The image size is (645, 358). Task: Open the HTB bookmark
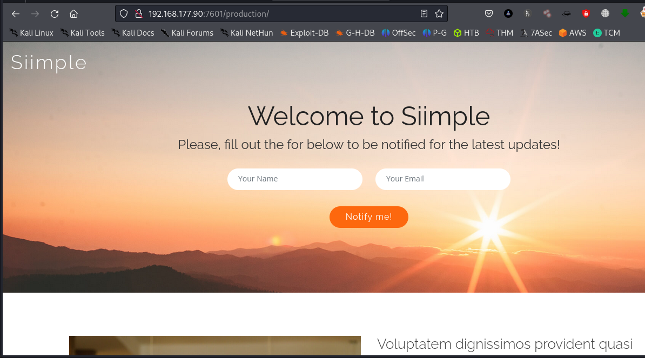click(x=466, y=33)
